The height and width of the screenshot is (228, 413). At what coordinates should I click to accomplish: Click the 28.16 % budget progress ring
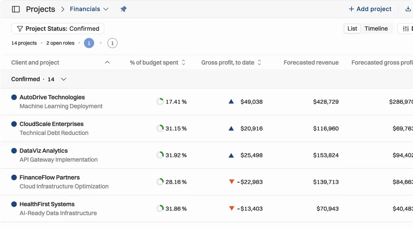(160, 182)
